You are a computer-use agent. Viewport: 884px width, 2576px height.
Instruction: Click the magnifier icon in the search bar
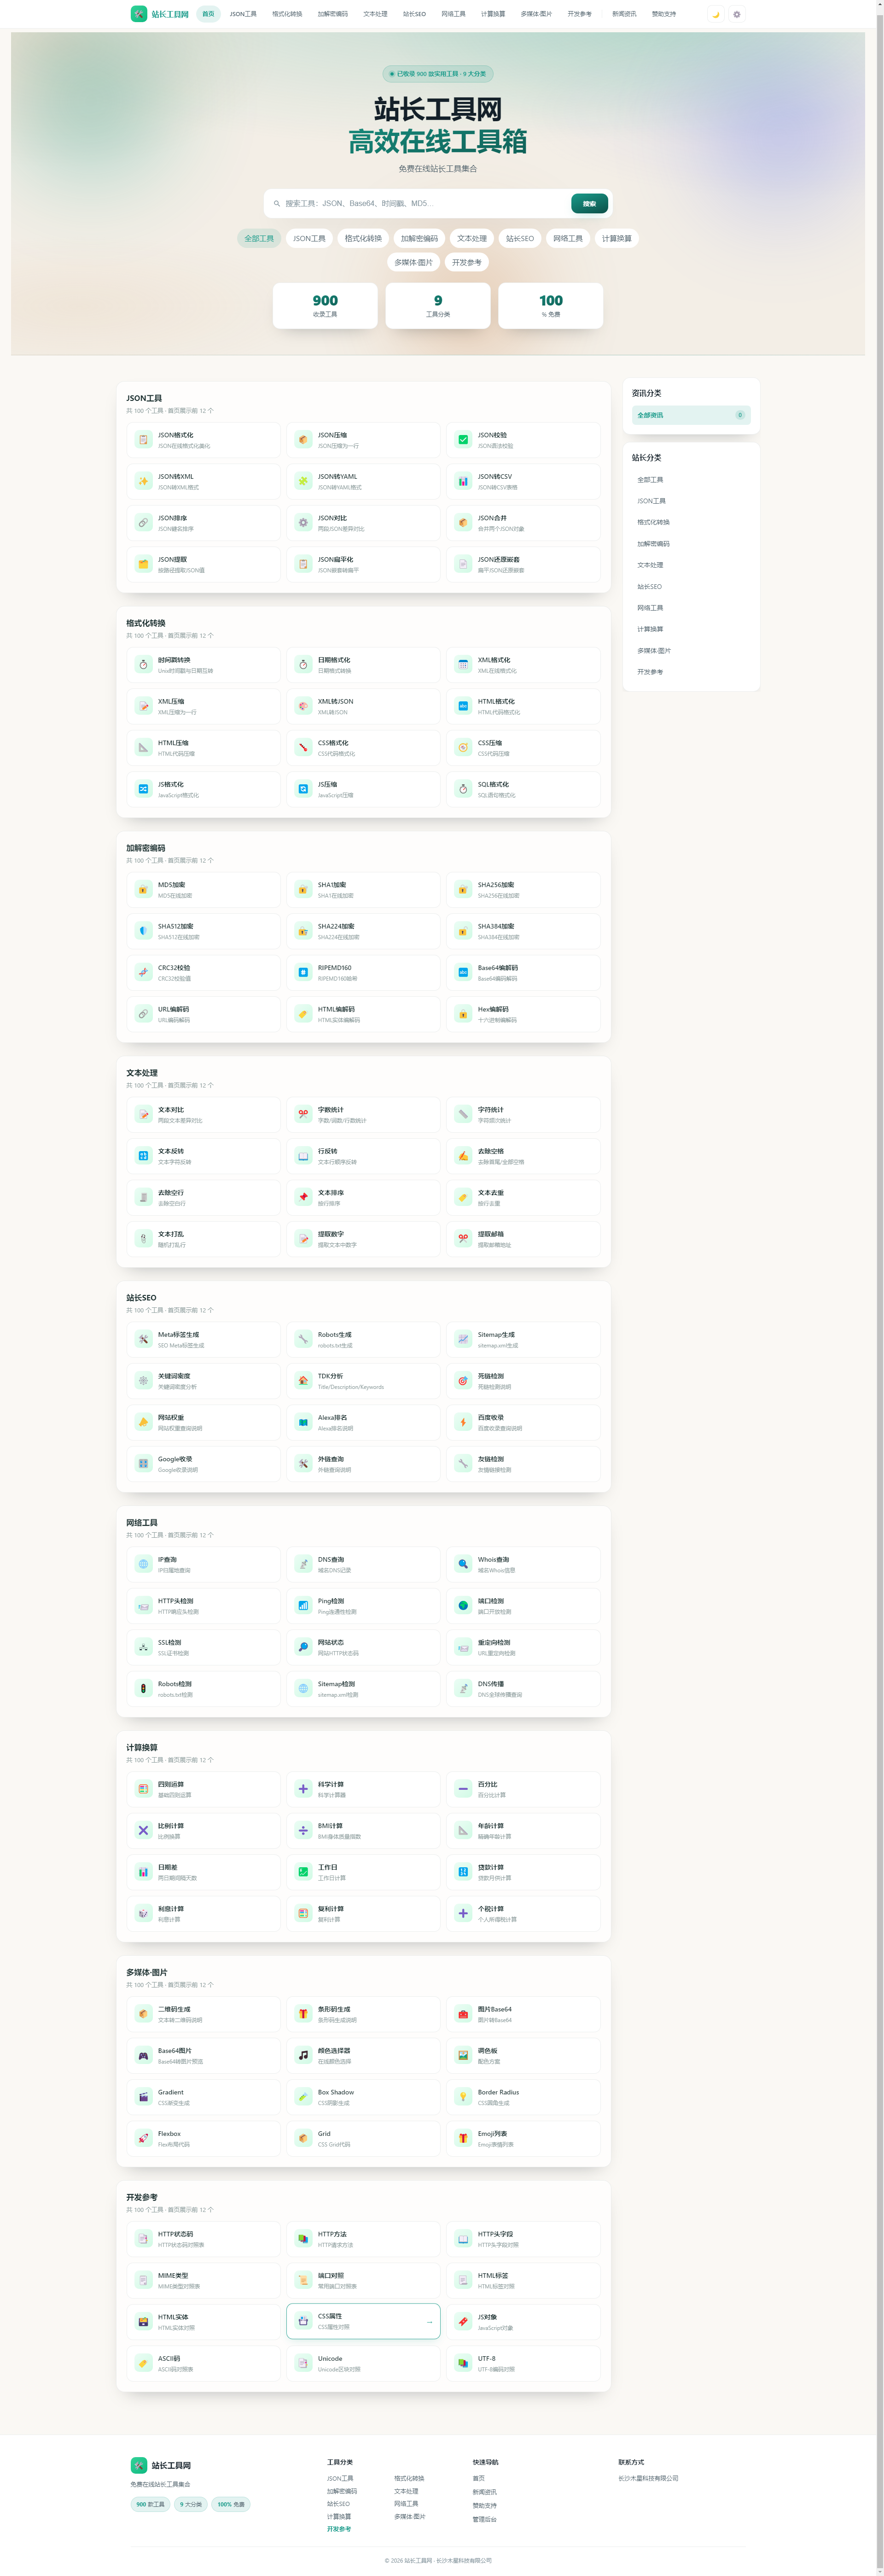[x=277, y=204]
